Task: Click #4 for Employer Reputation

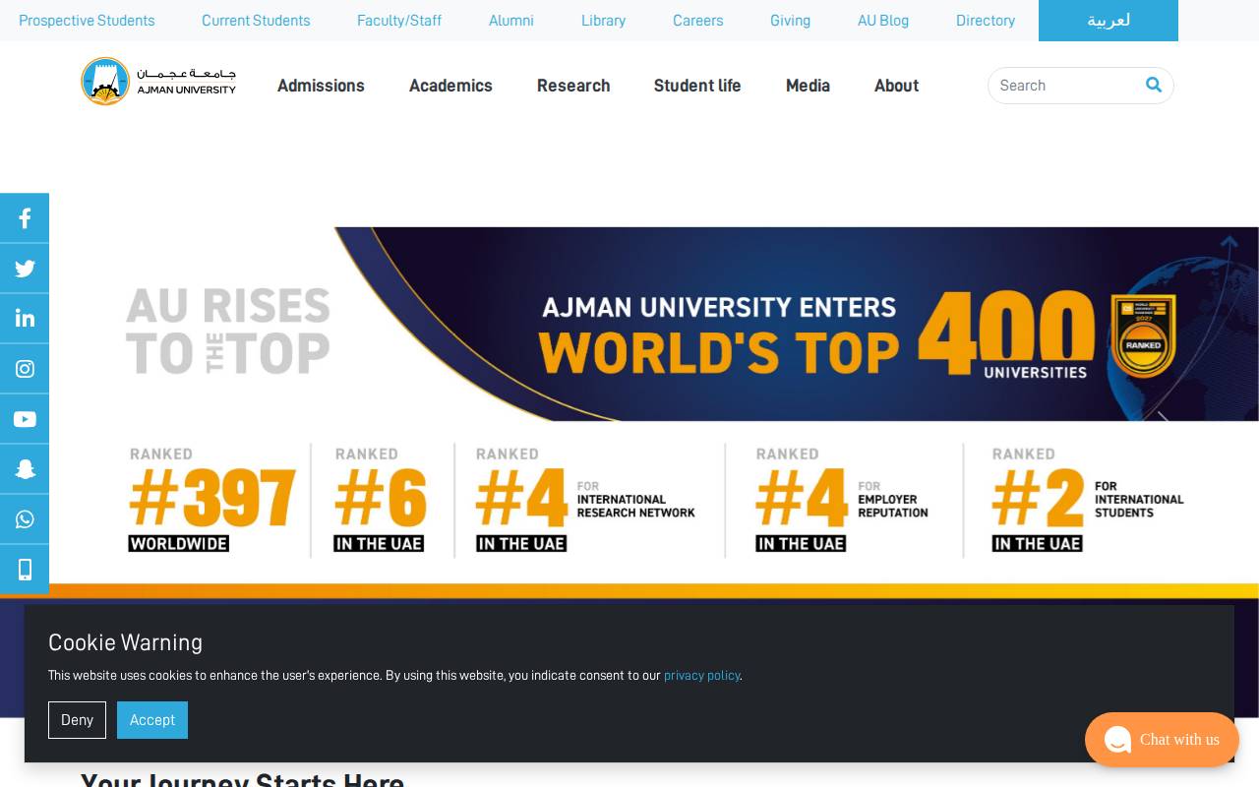Action: coord(842,500)
